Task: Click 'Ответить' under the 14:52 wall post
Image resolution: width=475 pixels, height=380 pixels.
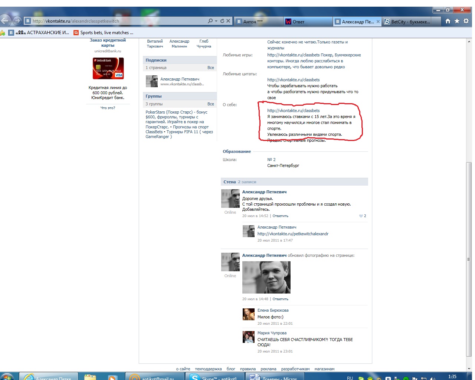Action: [280, 216]
